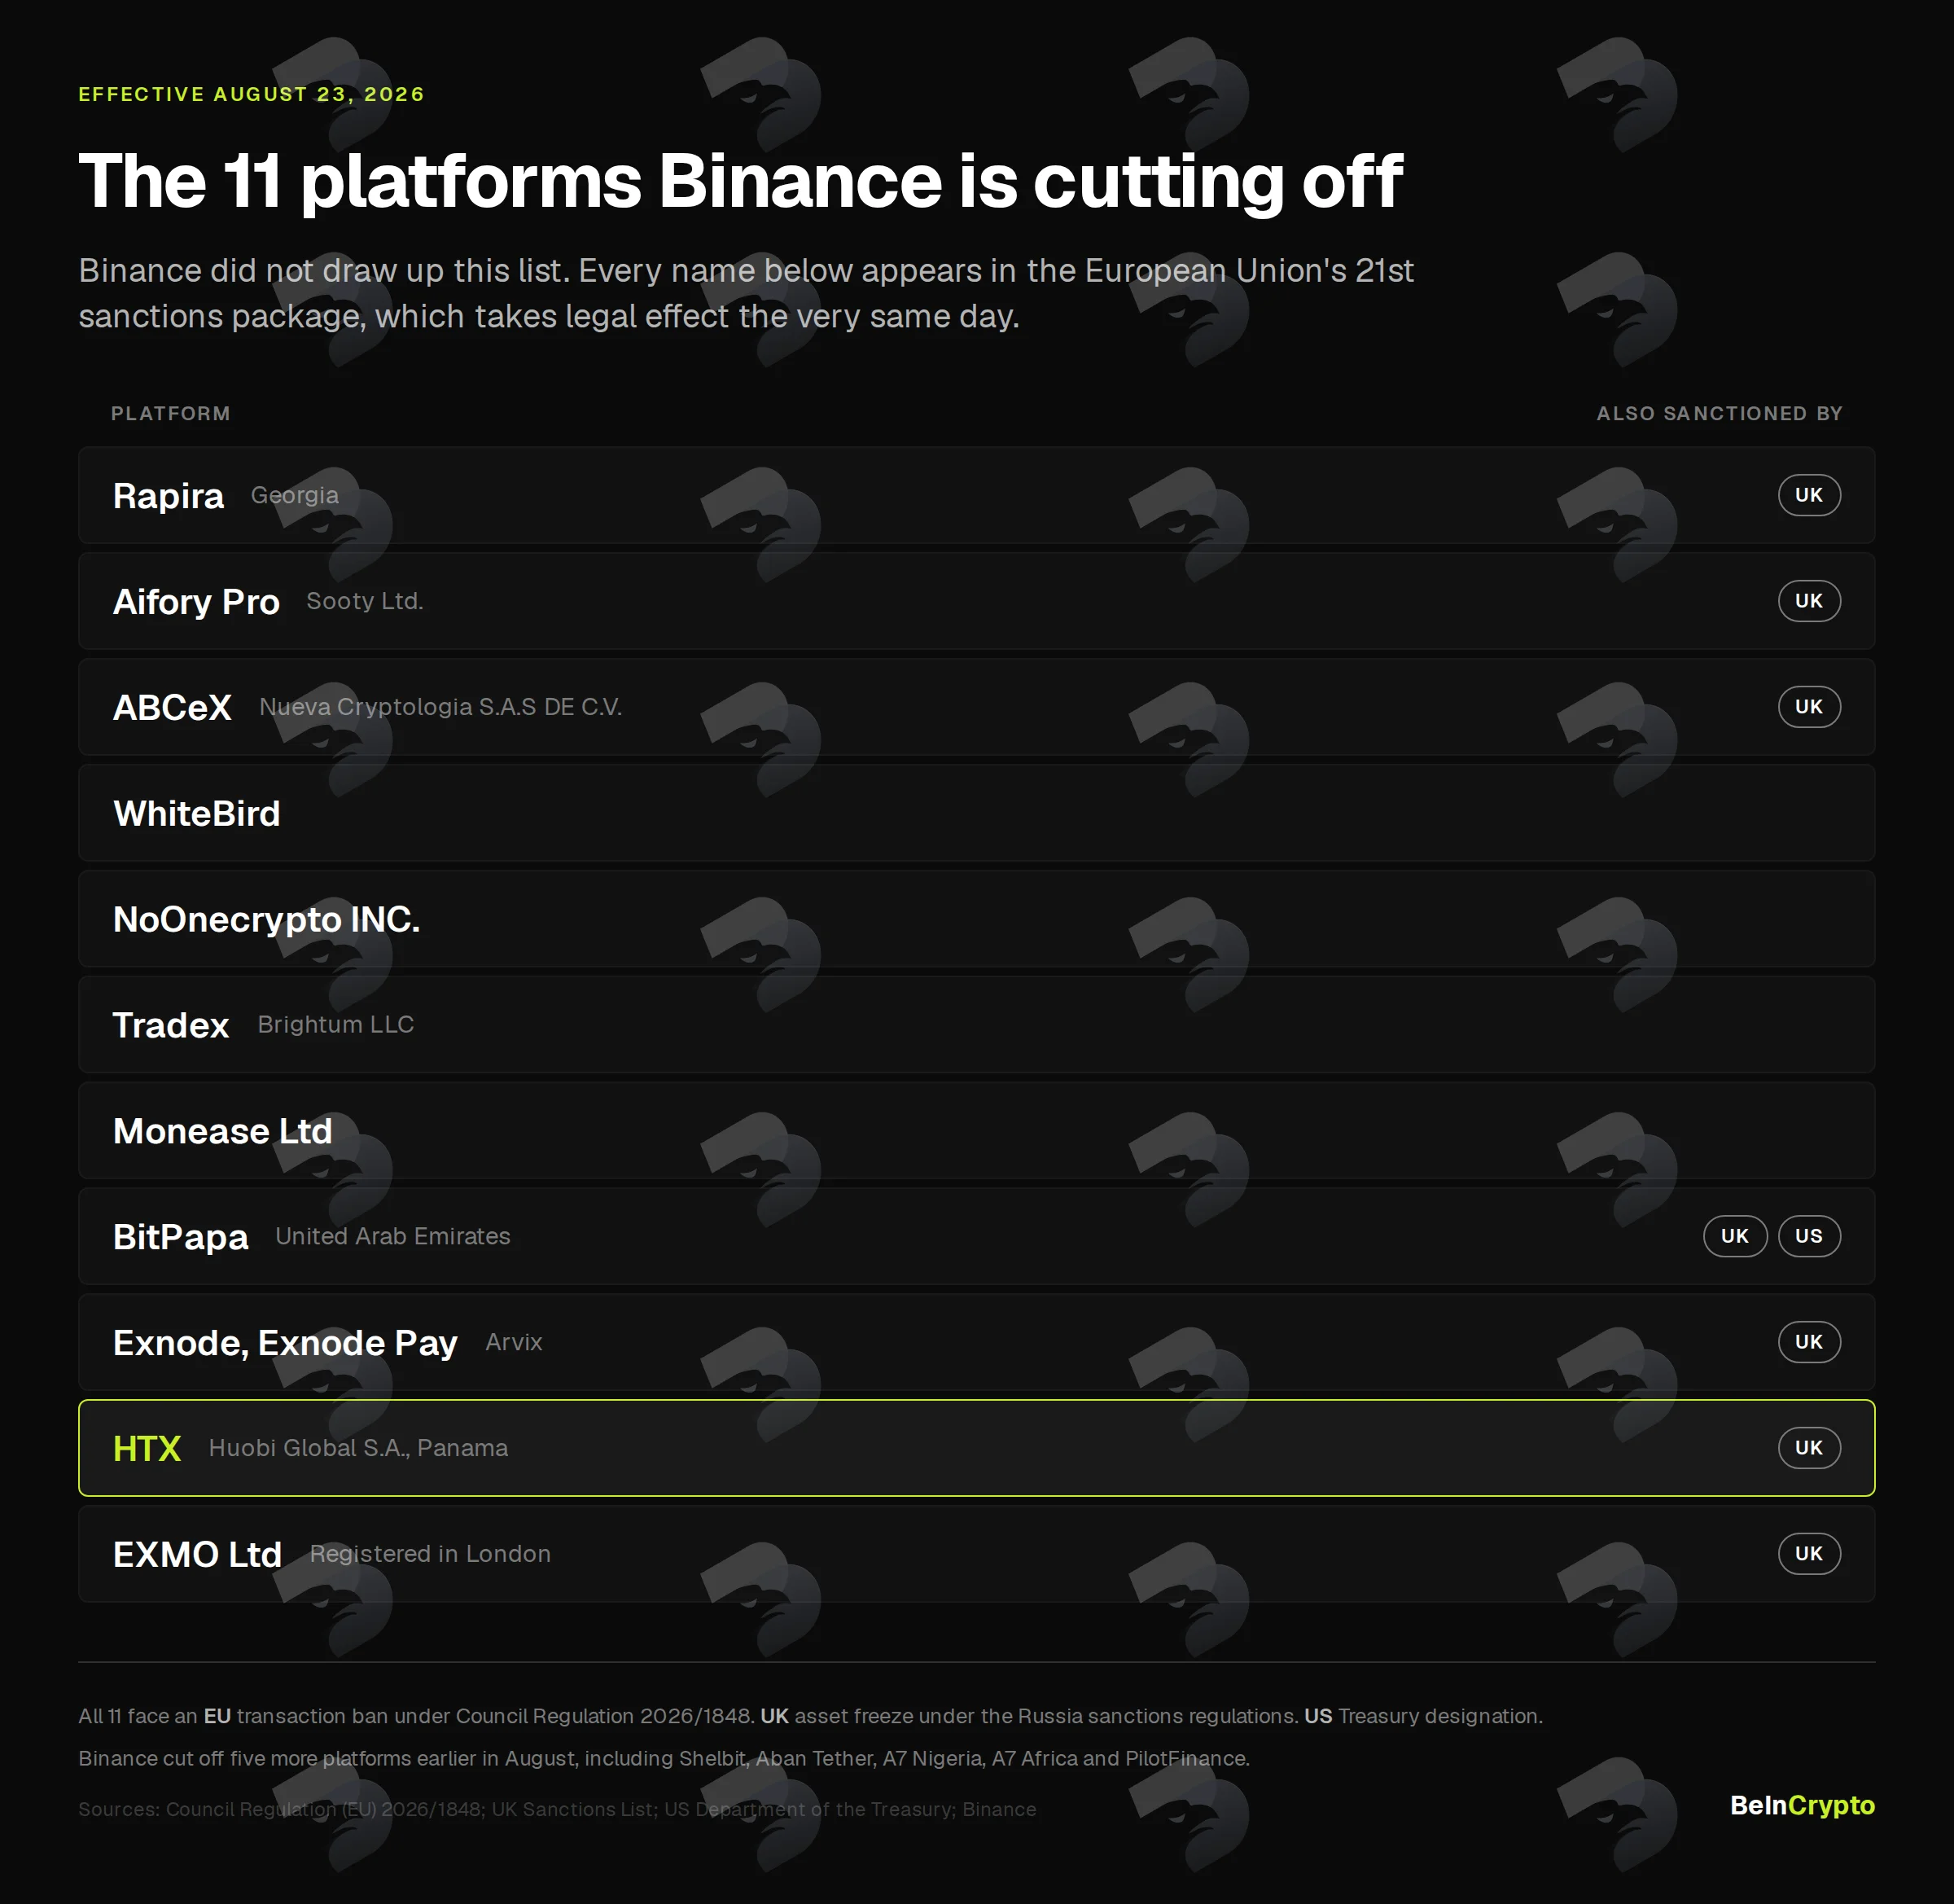Select the UK badge beside EXMO Ltd
The image size is (1954, 1904).
pyautogui.click(x=1808, y=1554)
